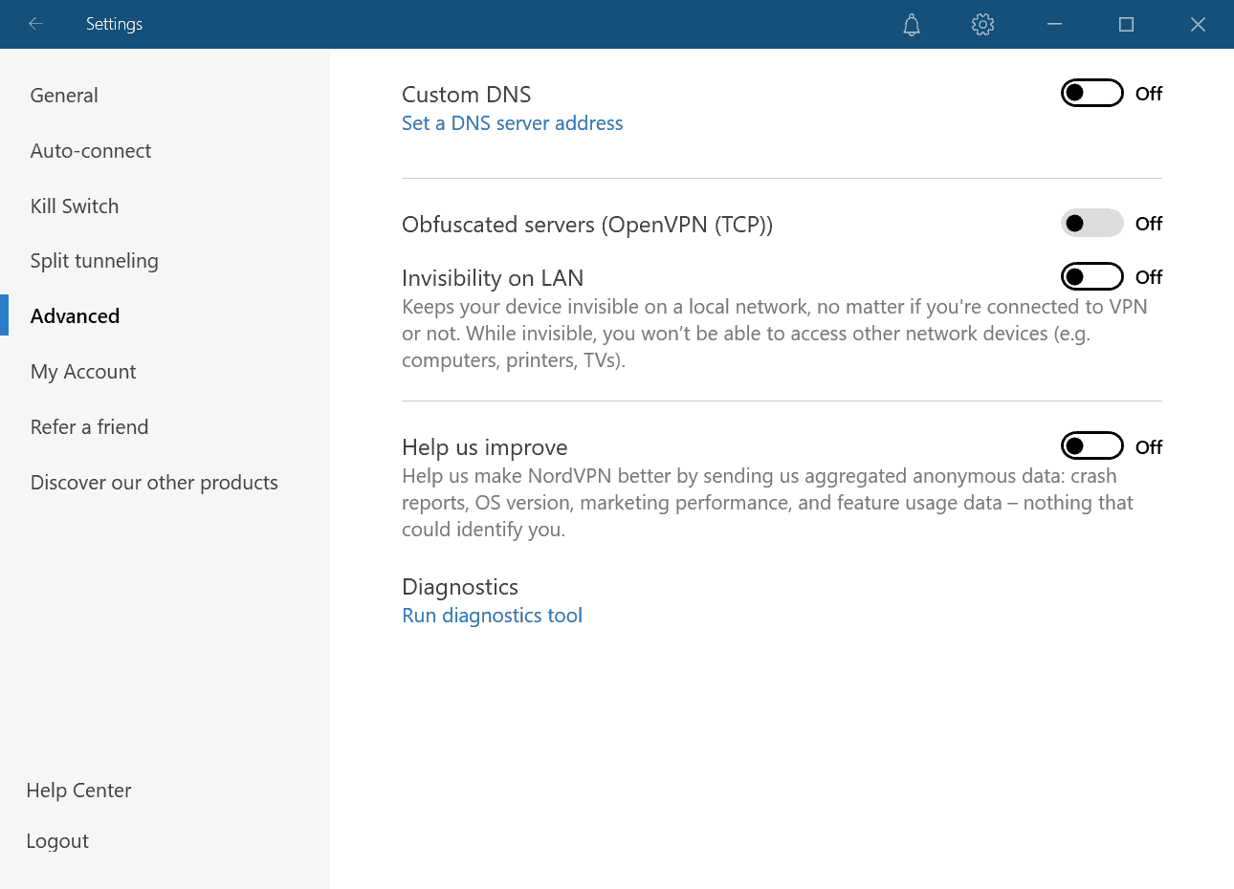
Task: Open the Kill Switch settings
Action: (74, 206)
